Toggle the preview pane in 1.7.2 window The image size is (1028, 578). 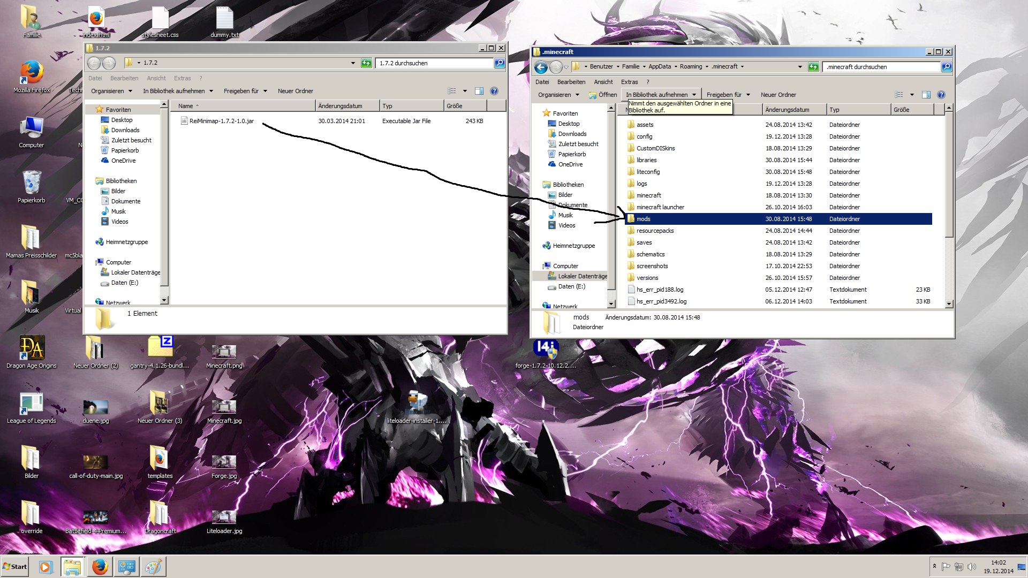479,91
